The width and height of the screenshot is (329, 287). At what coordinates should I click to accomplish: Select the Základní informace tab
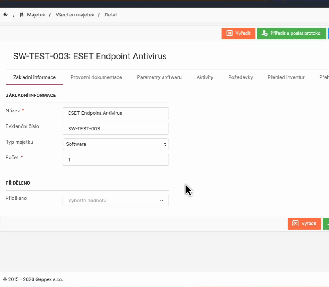point(34,77)
